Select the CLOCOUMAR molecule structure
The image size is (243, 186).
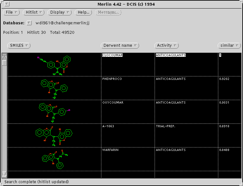[54, 64]
